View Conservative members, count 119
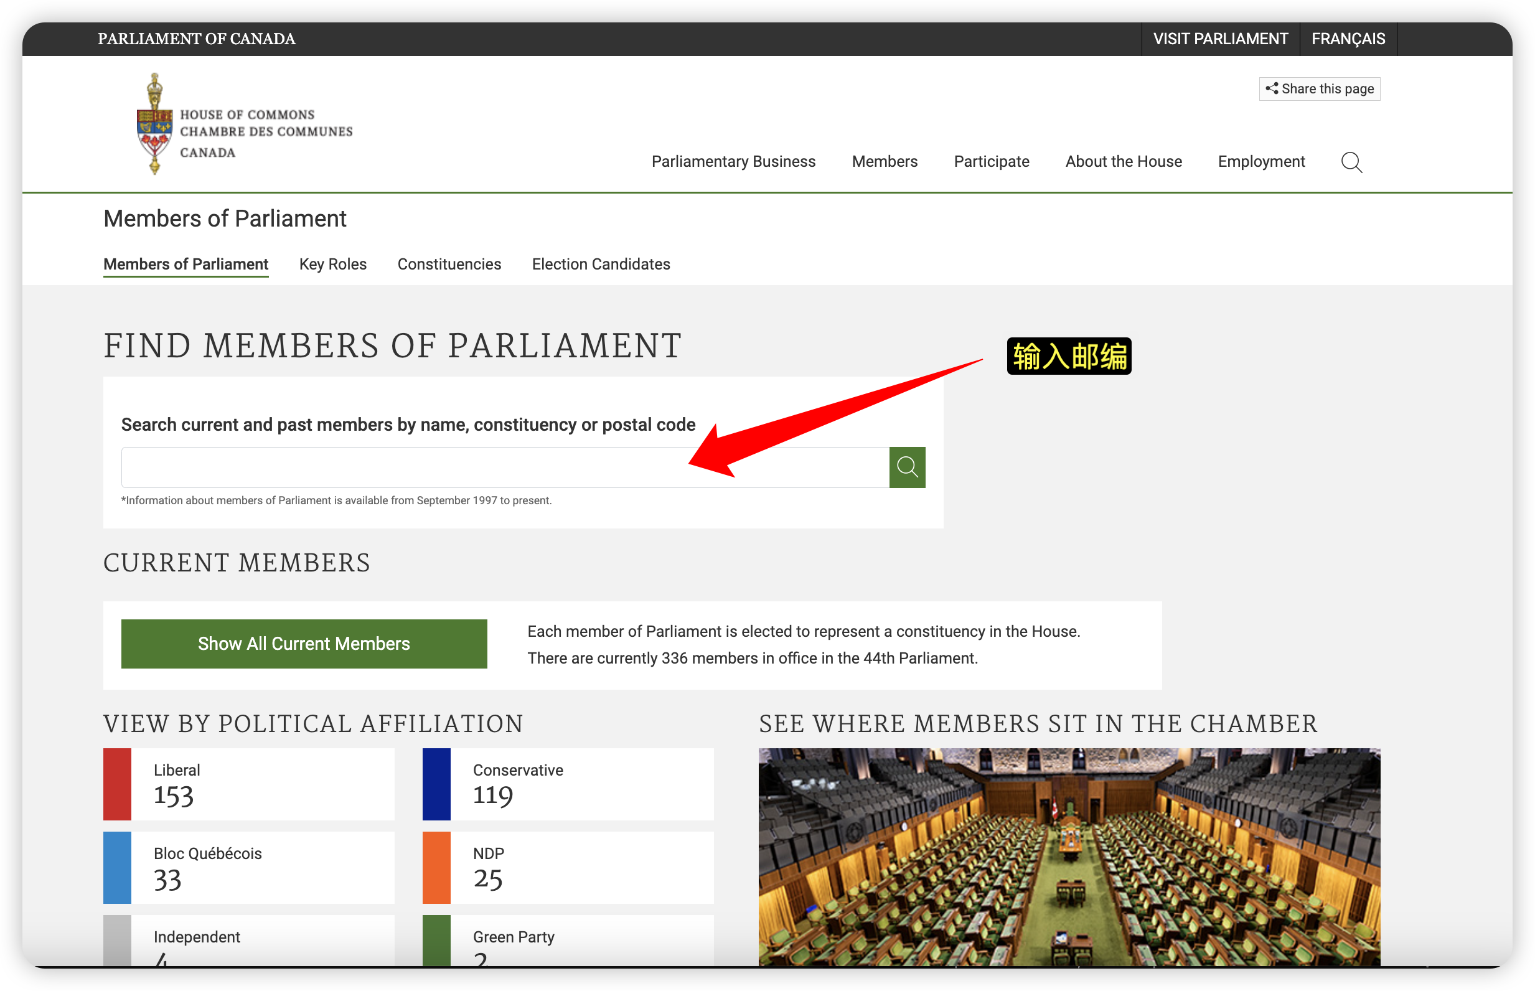 pos(568,784)
